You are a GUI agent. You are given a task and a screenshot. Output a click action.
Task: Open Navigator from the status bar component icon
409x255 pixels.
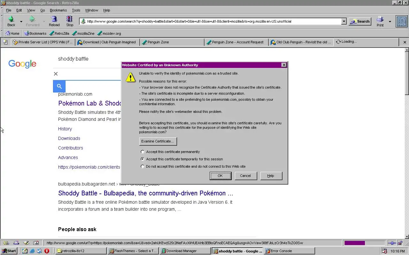pos(6,243)
